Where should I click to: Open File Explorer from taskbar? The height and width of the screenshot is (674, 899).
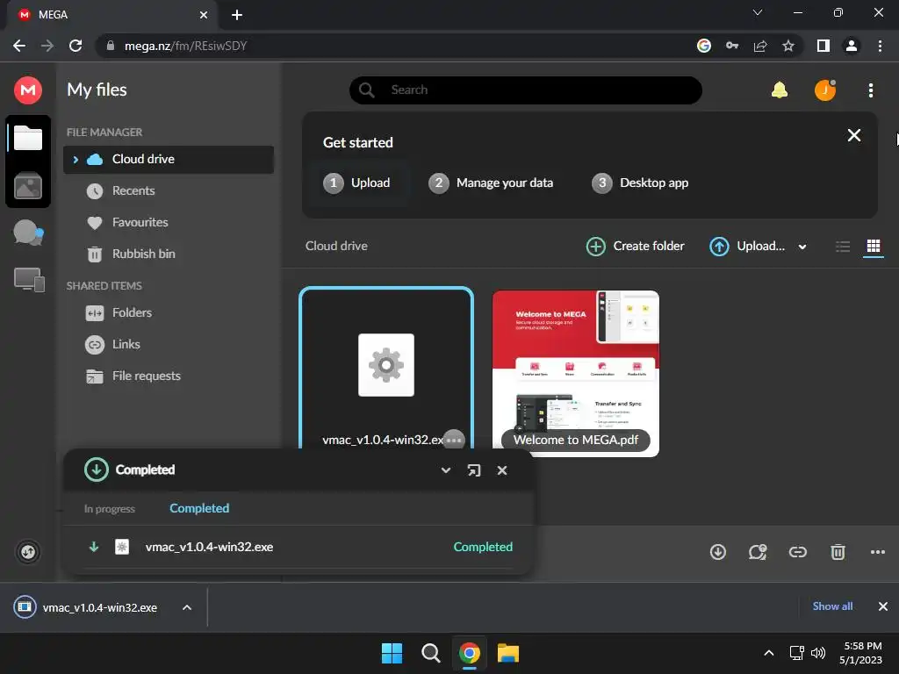click(x=508, y=653)
